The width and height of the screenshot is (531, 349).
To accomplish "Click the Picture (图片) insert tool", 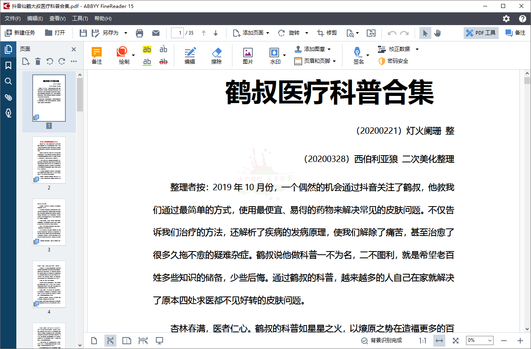I will (248, 56).
